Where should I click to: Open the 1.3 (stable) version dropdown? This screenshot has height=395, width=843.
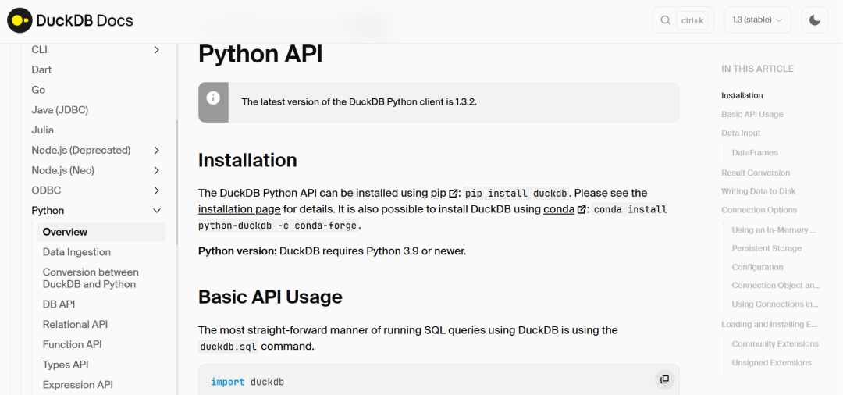click(757, 20)
